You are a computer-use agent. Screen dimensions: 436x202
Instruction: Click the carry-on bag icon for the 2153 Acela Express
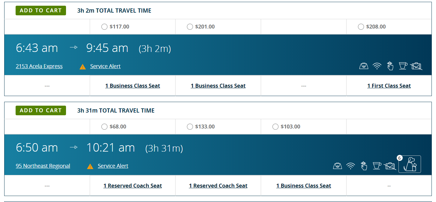click(x=364, y=66)
